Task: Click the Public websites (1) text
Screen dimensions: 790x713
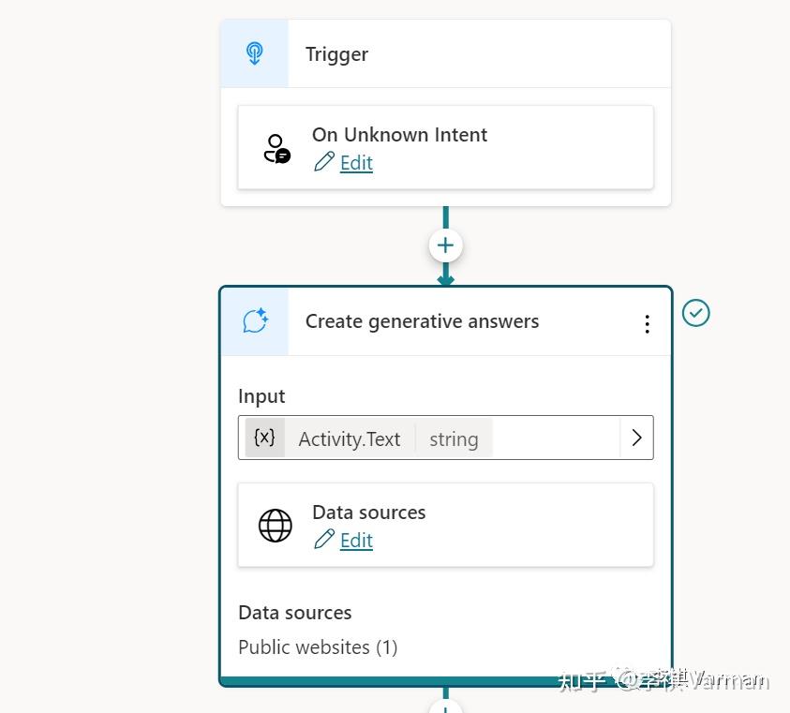Action: point(318,647)
